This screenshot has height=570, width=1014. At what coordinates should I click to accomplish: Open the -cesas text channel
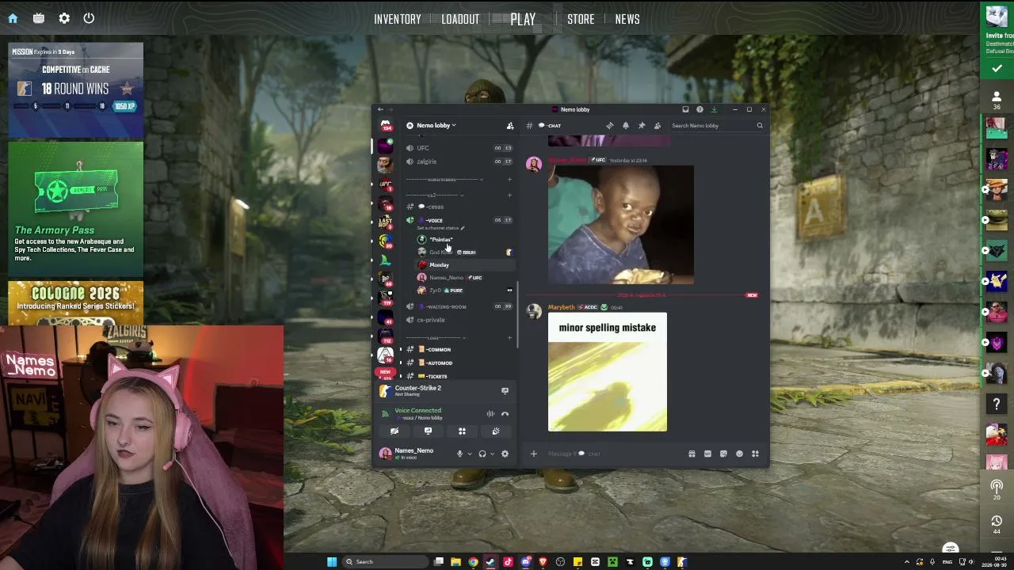458,207
